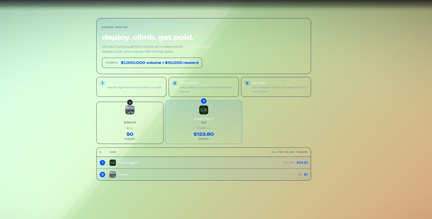Click 'deploy. climb. get paid.' headline

click(x=148, y=37)
